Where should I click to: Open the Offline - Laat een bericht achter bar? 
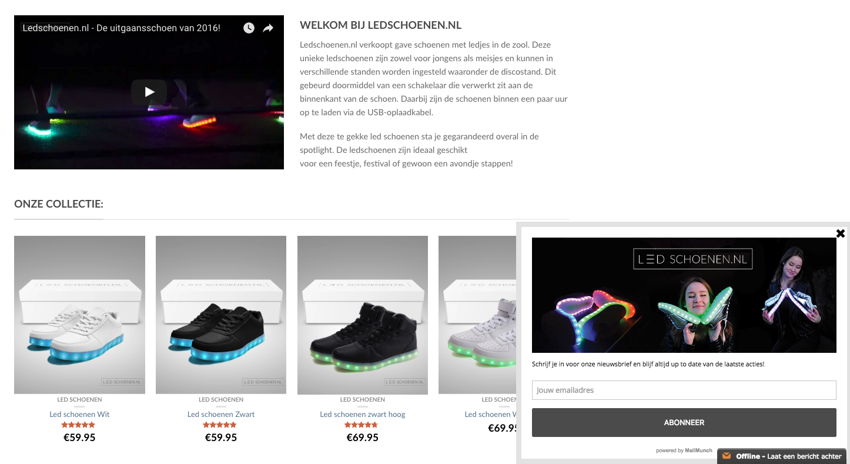[x=783, y=456]
